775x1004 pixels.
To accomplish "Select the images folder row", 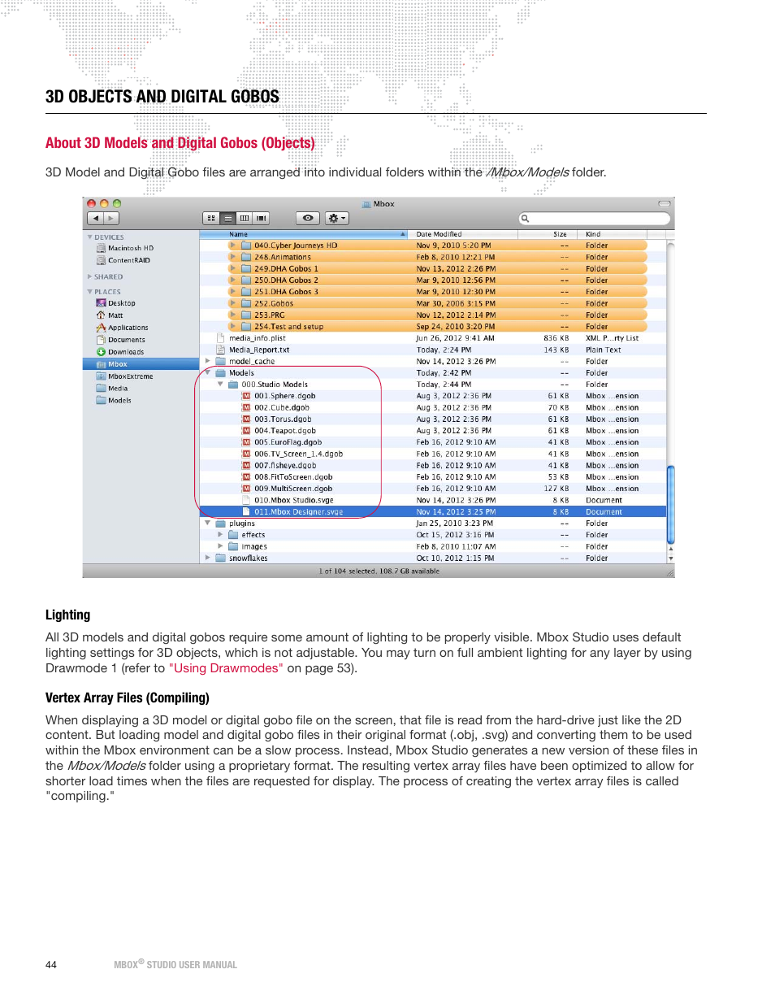I will coord(433,546).
